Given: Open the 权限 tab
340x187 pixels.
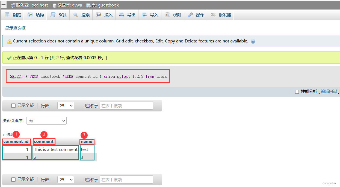Looking at the screenshot, I should click(173, 15).
